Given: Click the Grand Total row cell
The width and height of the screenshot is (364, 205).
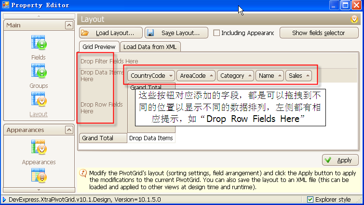Looking at the screenshot, I should [x=103, y=138].
